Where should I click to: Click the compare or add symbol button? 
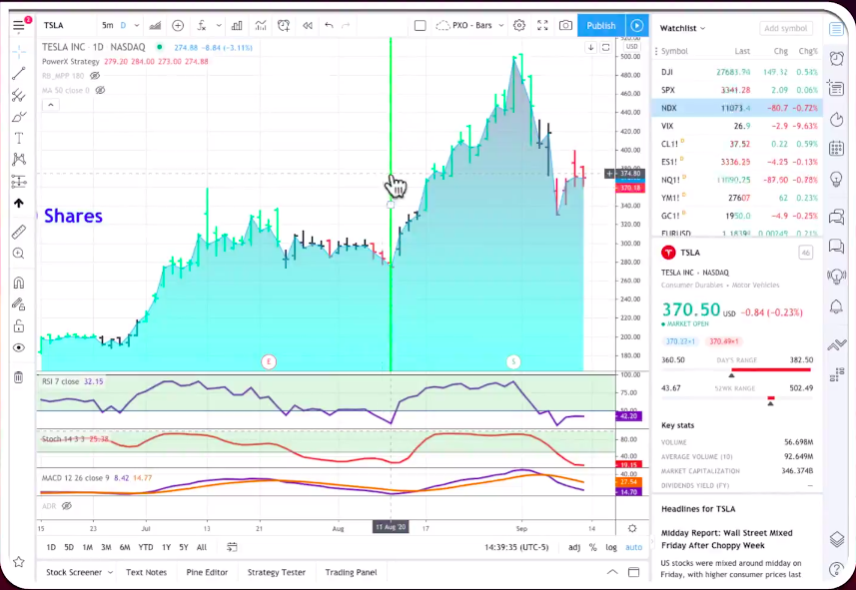(x=178, y=25)
